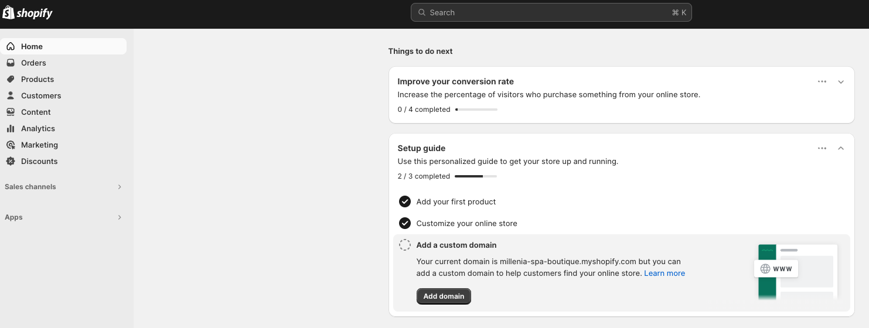Open the Learn more link
869x328 pixels.
[x=664, y=273]
